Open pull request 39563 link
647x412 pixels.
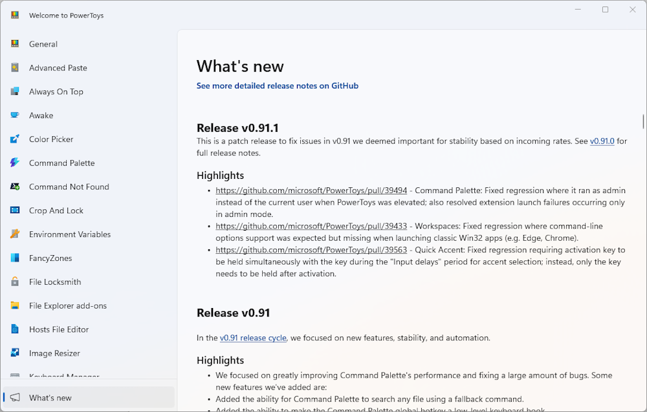[311, 250]
